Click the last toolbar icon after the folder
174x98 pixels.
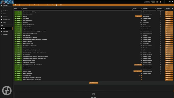pos(61,5)
